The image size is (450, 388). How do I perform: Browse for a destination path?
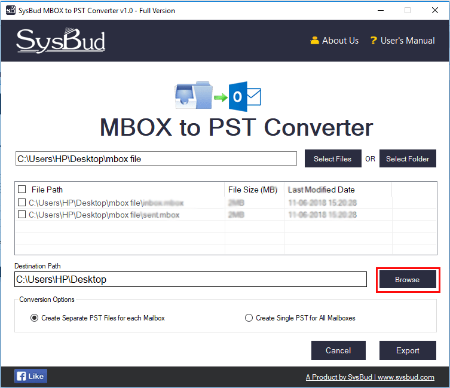click(408, 279)
